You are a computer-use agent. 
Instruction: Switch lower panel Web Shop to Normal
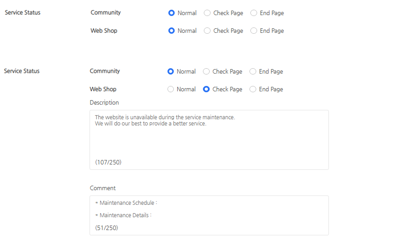[x=171, y=89]
